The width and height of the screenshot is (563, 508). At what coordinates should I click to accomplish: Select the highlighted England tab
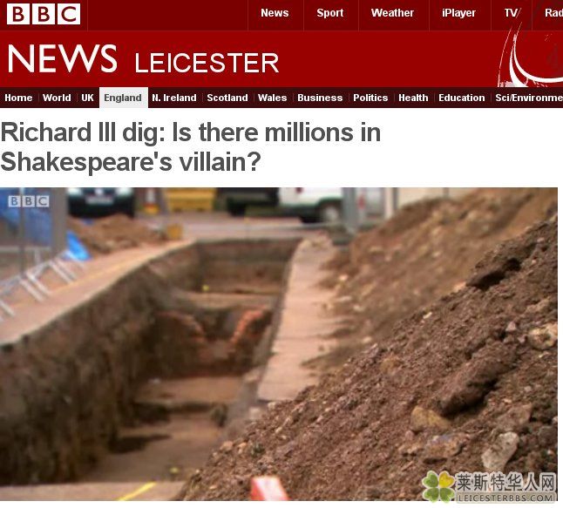[123, 98]
